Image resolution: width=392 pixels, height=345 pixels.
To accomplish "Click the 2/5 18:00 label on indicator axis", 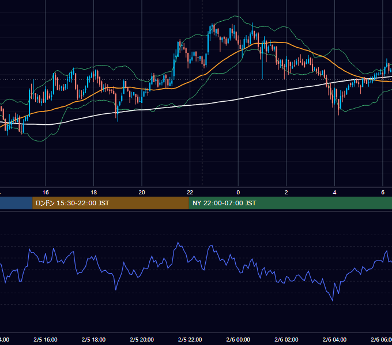I will (x=94, y=339).
